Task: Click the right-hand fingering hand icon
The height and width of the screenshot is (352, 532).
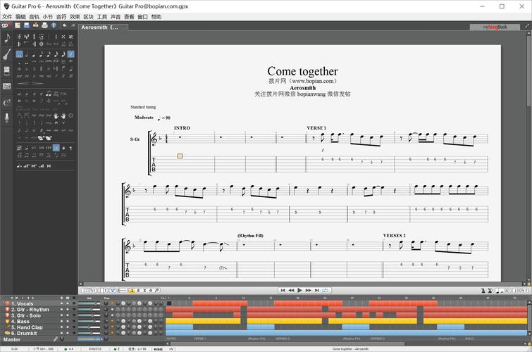Action: click(63, 116)
